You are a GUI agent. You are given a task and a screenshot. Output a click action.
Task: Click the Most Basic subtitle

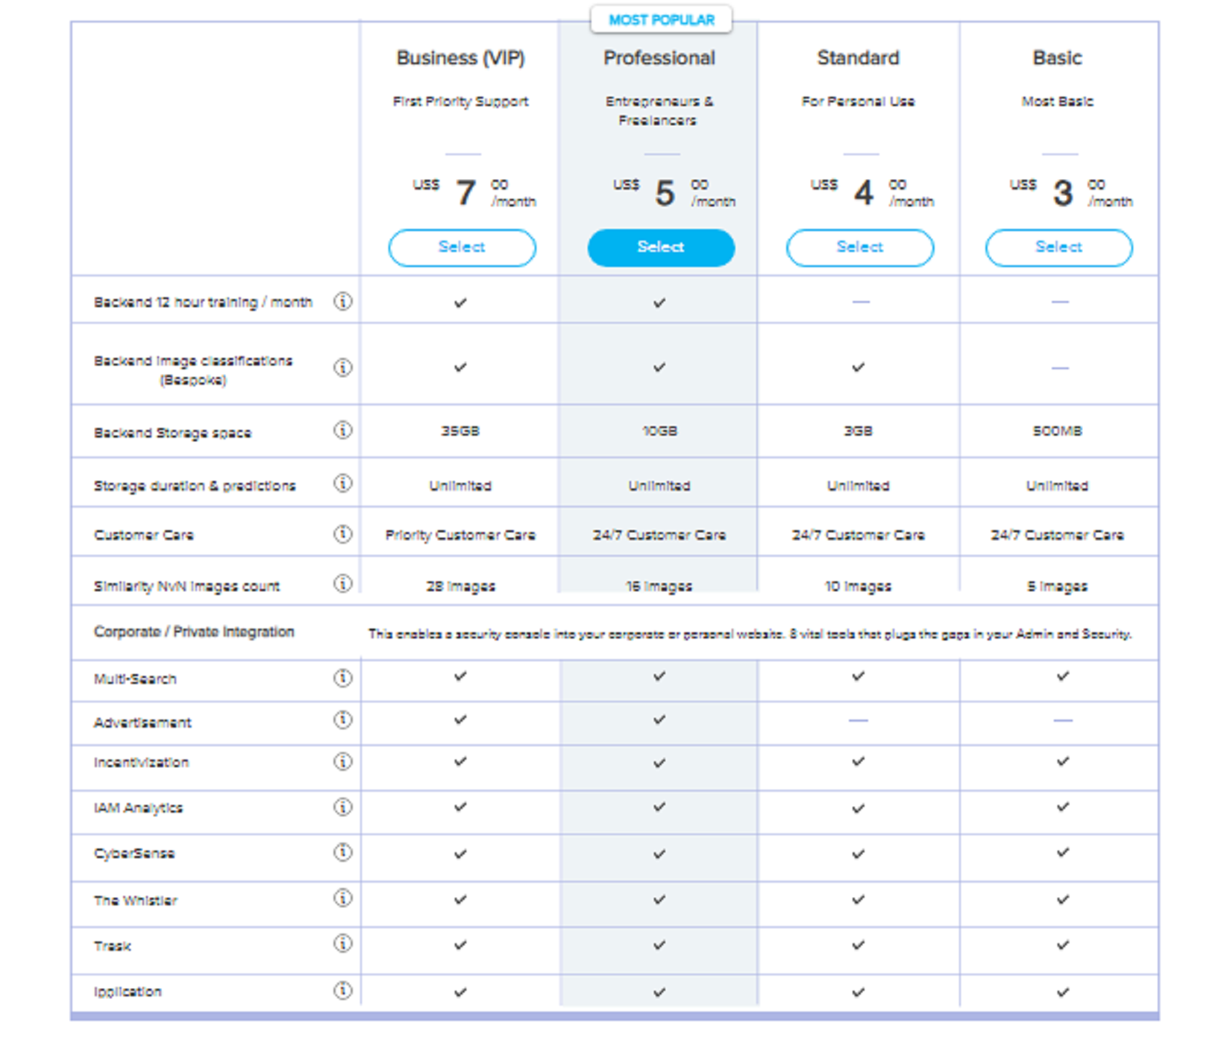click(1058, 101)
